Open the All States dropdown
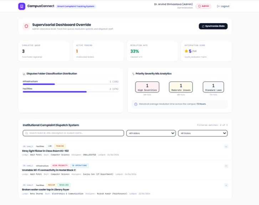 203,133
